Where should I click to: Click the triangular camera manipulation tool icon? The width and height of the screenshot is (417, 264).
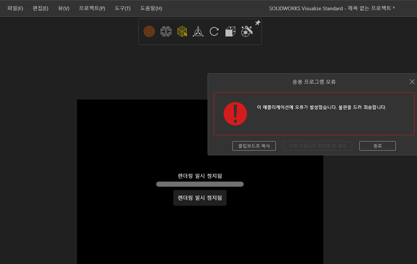click(x=198, y=31)
